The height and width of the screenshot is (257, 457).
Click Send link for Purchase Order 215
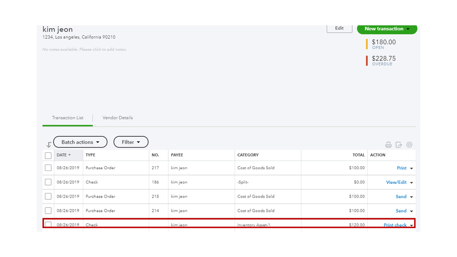401,197
